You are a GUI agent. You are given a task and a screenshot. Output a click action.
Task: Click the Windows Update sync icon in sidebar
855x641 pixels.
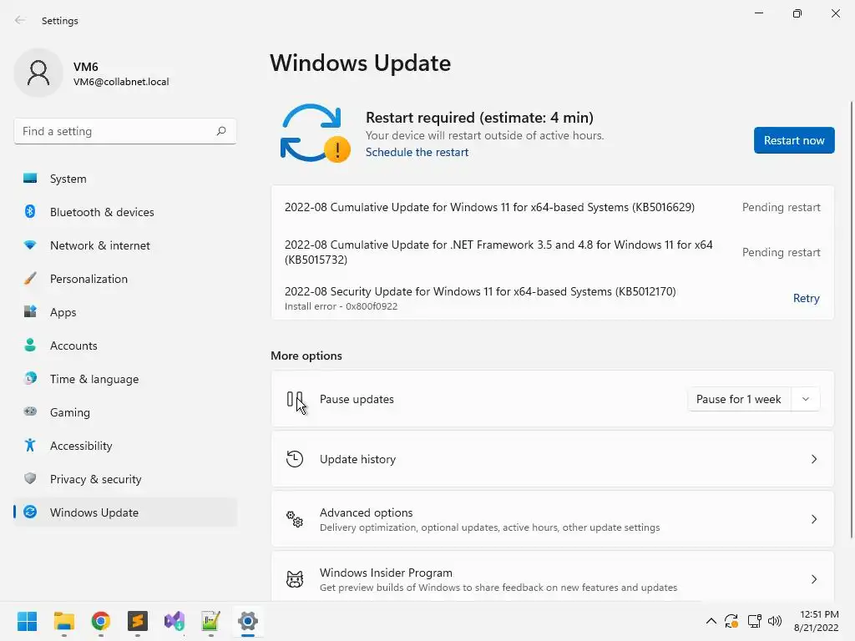(x=30, y=512)
